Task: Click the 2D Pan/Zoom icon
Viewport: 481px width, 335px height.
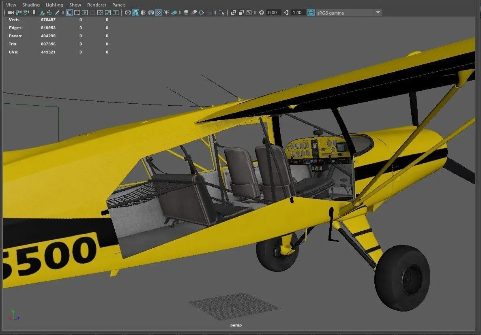Action: 49,13
